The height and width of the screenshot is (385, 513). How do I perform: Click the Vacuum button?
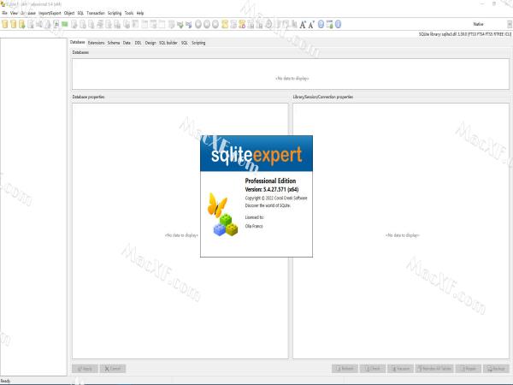400,369
